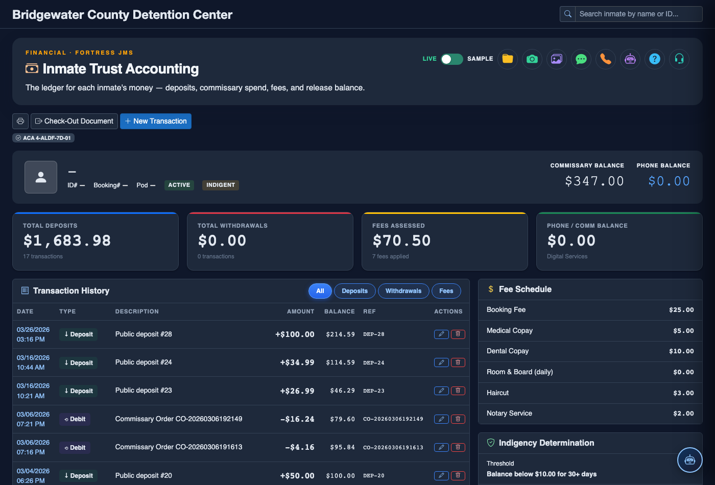
Task: Delete Commissary Order CO-20260306191613 row
Action: [x=458, y=447]
